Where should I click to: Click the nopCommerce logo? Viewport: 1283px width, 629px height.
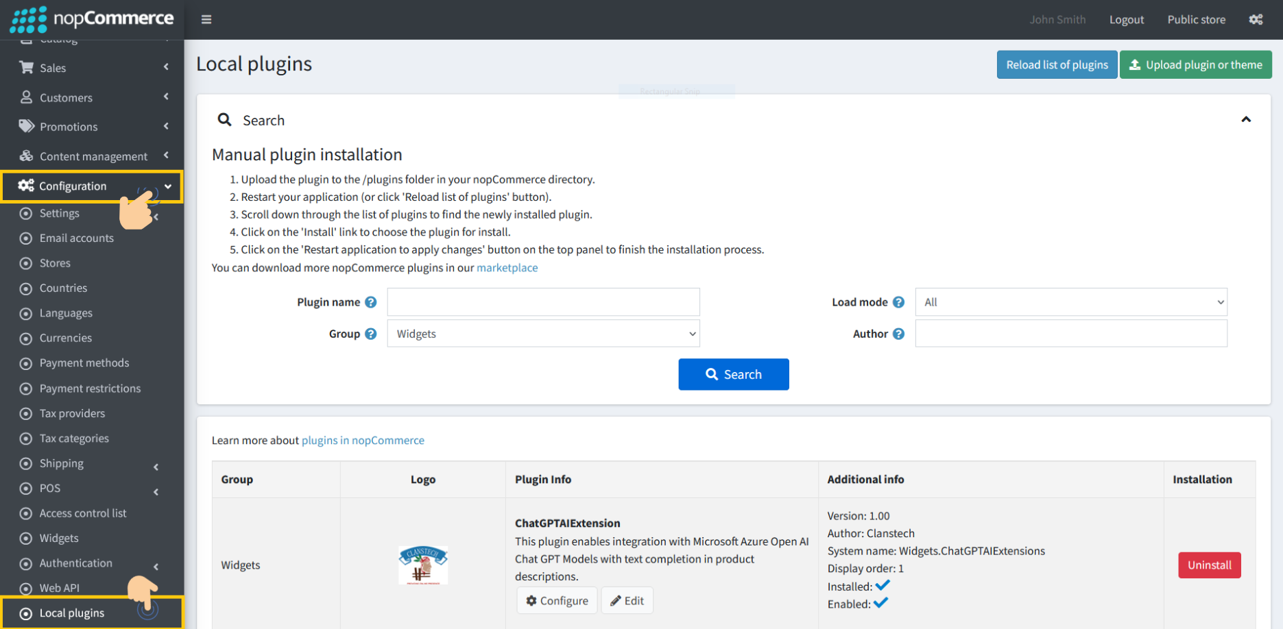coord(92,19)
